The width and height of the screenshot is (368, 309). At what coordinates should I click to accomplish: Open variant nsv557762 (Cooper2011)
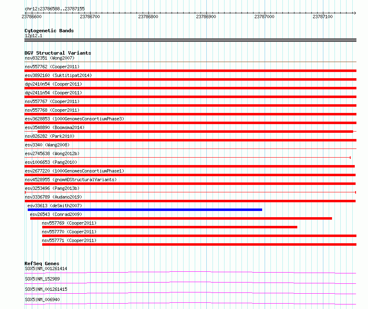[52, 67]
